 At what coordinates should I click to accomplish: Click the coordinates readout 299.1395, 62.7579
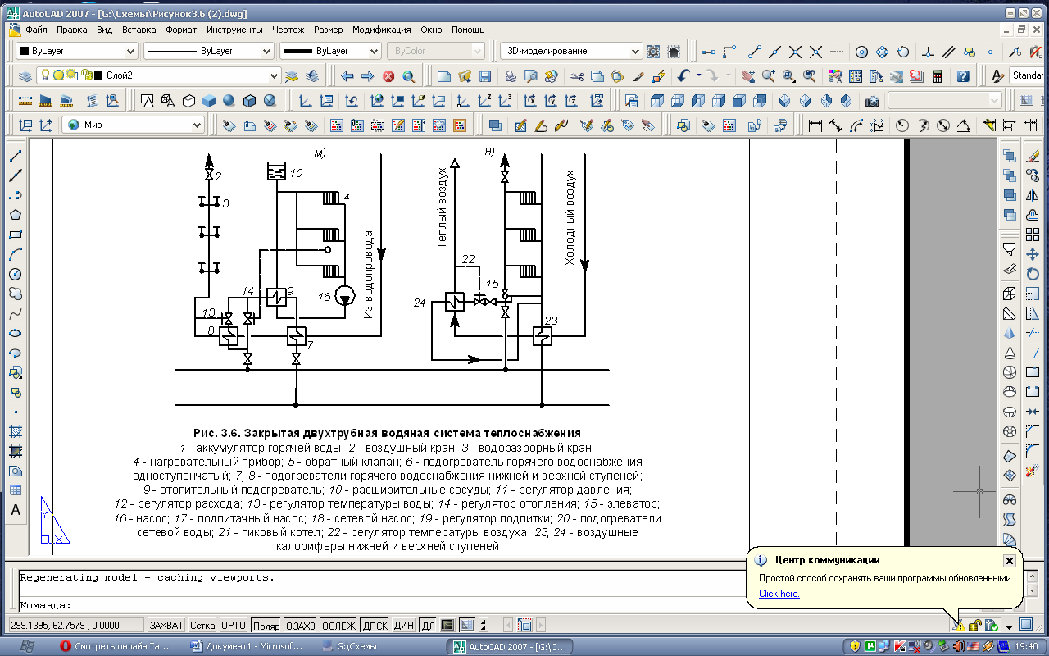(77, 626)
